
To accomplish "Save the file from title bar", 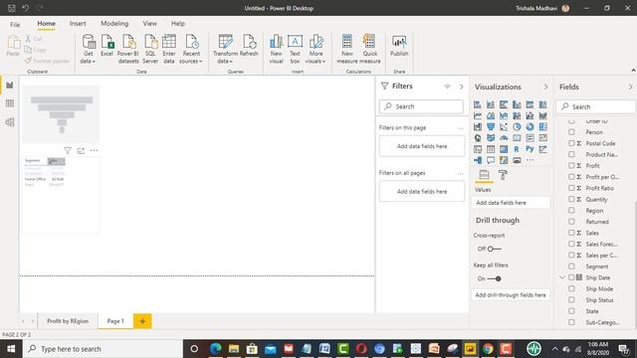I will click(x=12, y=8).
